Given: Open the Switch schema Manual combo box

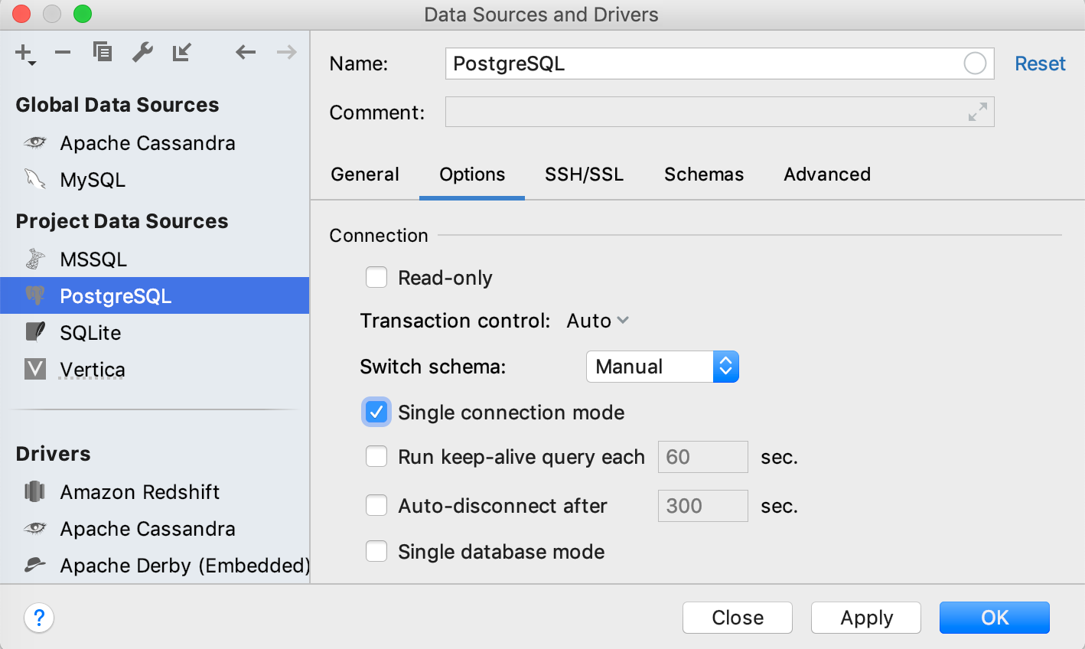Looking at the screenshot, I should (x=663, y=367).
